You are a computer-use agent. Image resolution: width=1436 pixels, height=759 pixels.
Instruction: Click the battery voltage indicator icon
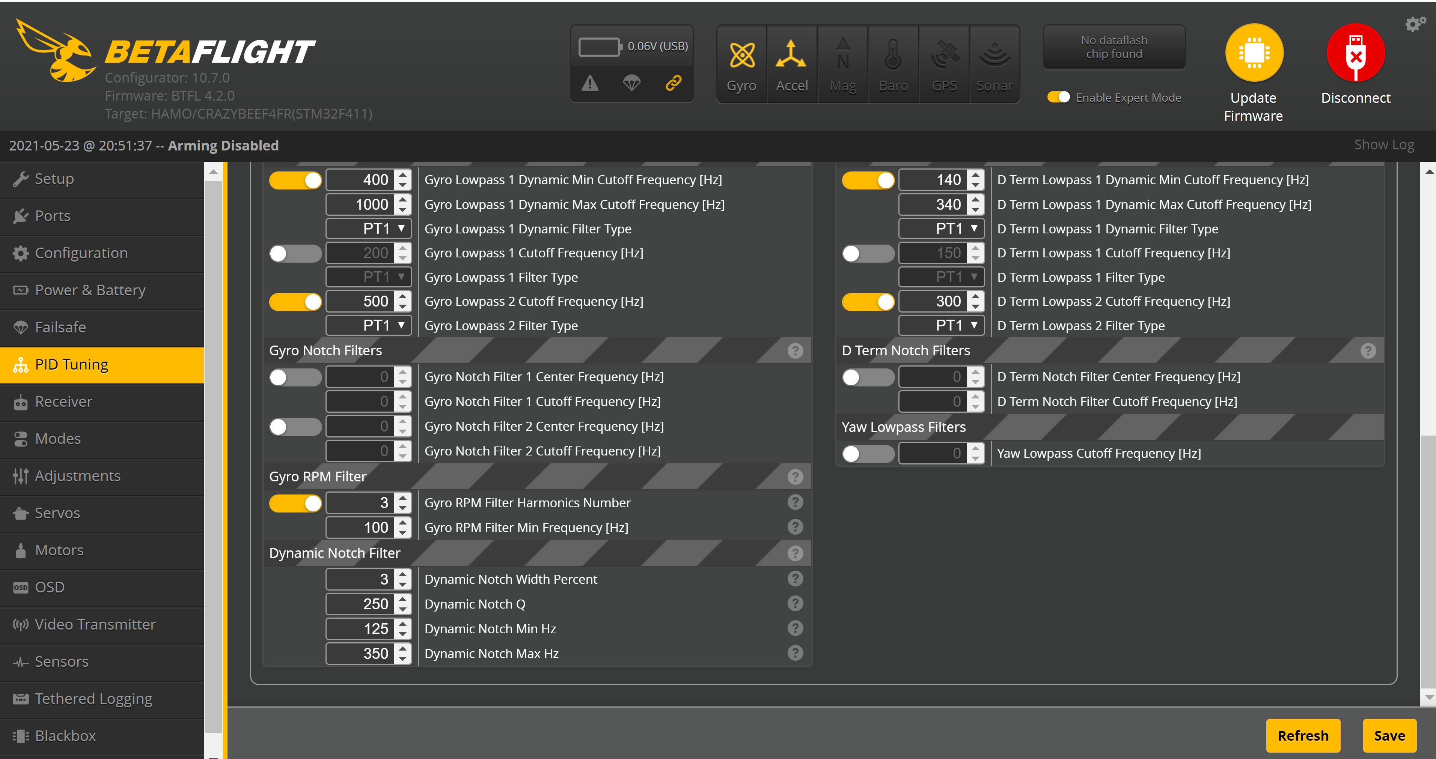(x=600, y=47)
